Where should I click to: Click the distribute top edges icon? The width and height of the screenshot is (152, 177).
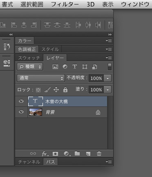tap(47, 25)
